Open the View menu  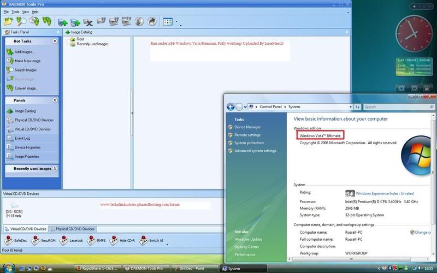click(x=26, y=12)
